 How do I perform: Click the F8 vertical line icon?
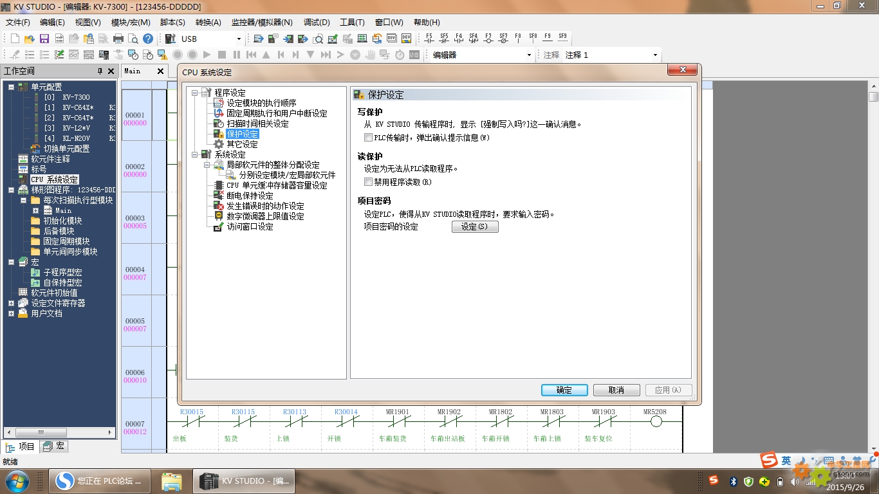pyautogui.click(x=518, y=38)
